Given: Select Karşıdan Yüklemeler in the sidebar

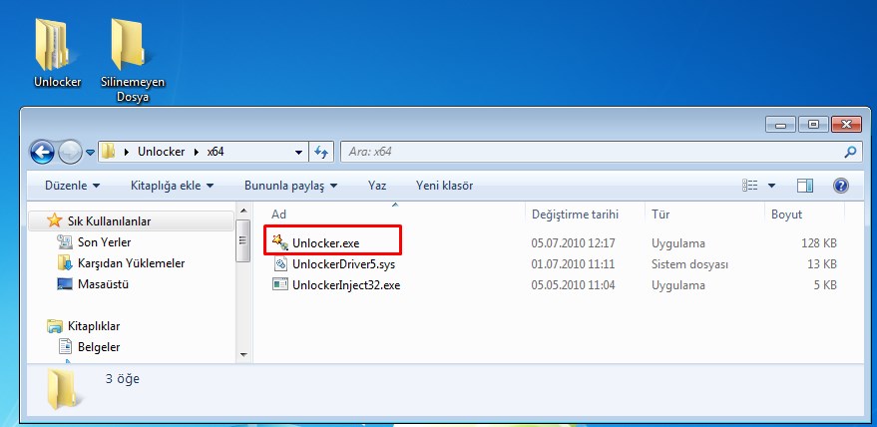Looking at the screenshot, I should 130,263.
